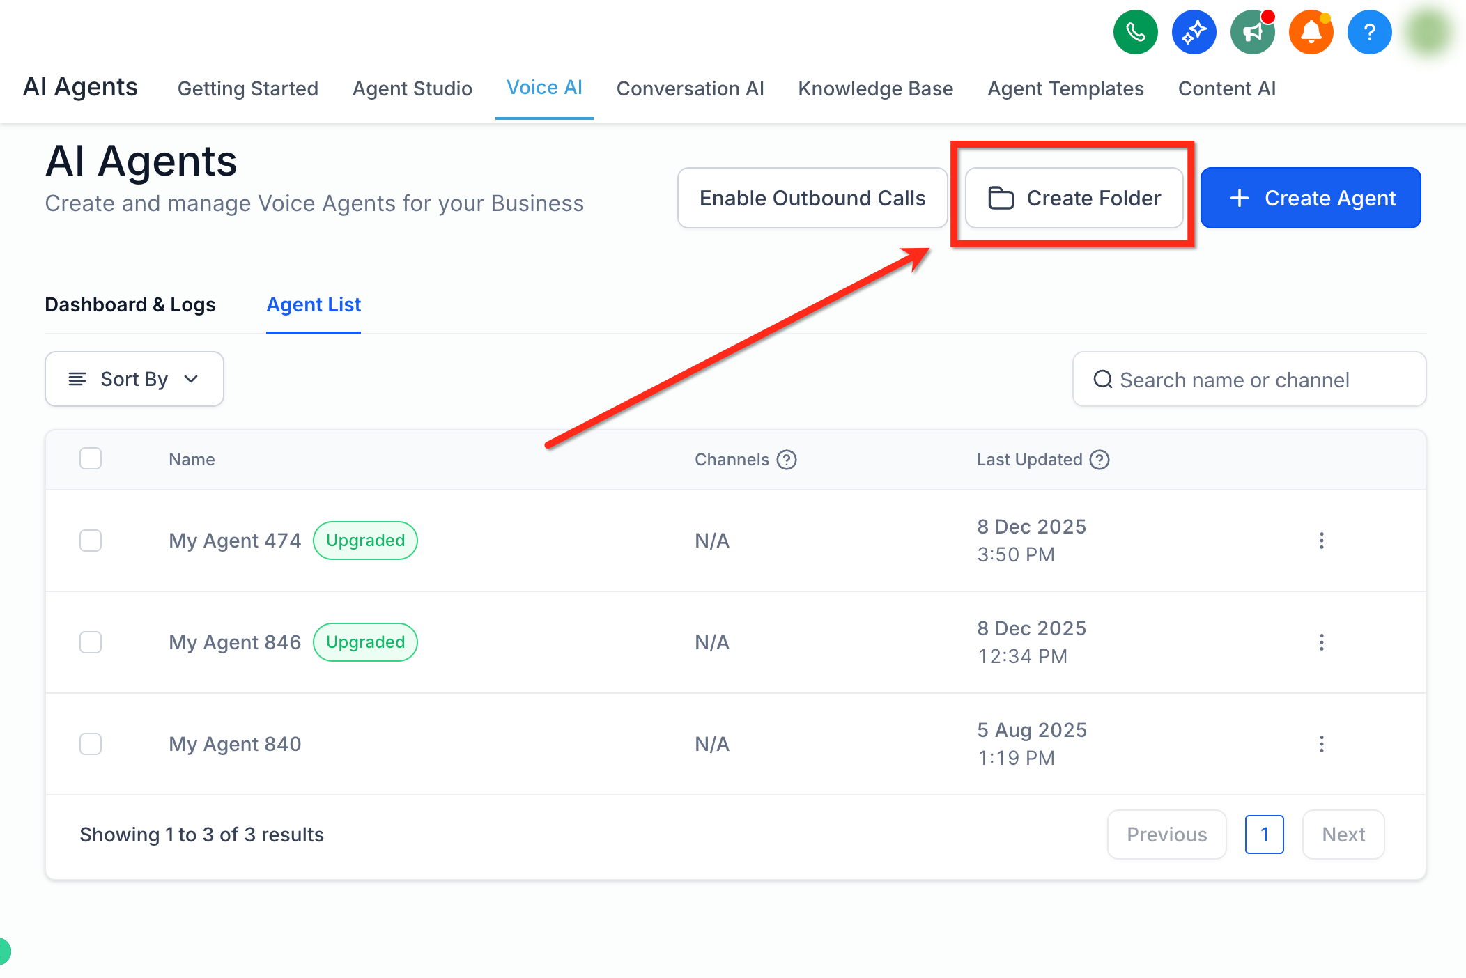The height and width of the screenshot is (978, 1466).
Task: Open the My Agent 846 name link
Action: click(235, 642)
